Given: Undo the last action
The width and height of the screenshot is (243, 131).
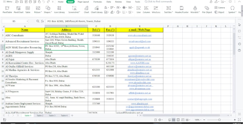Looking at the screenshot, I should (x=44, y=2).
